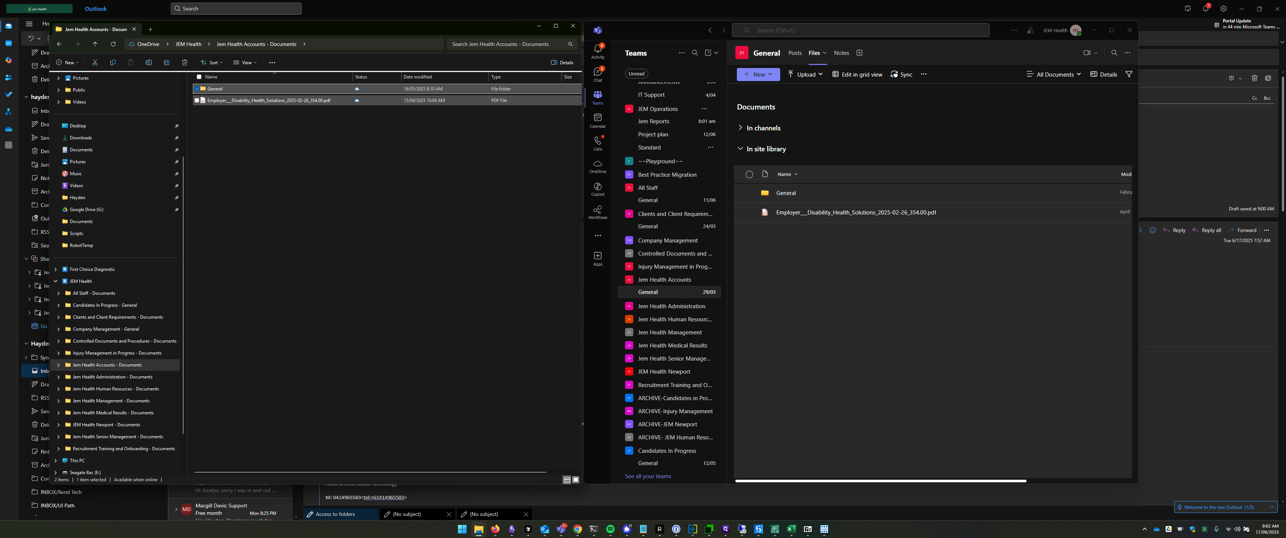Go up one folder level in File Explorer
Viewport: 1286px width, 538px height.
pos(95,44)
